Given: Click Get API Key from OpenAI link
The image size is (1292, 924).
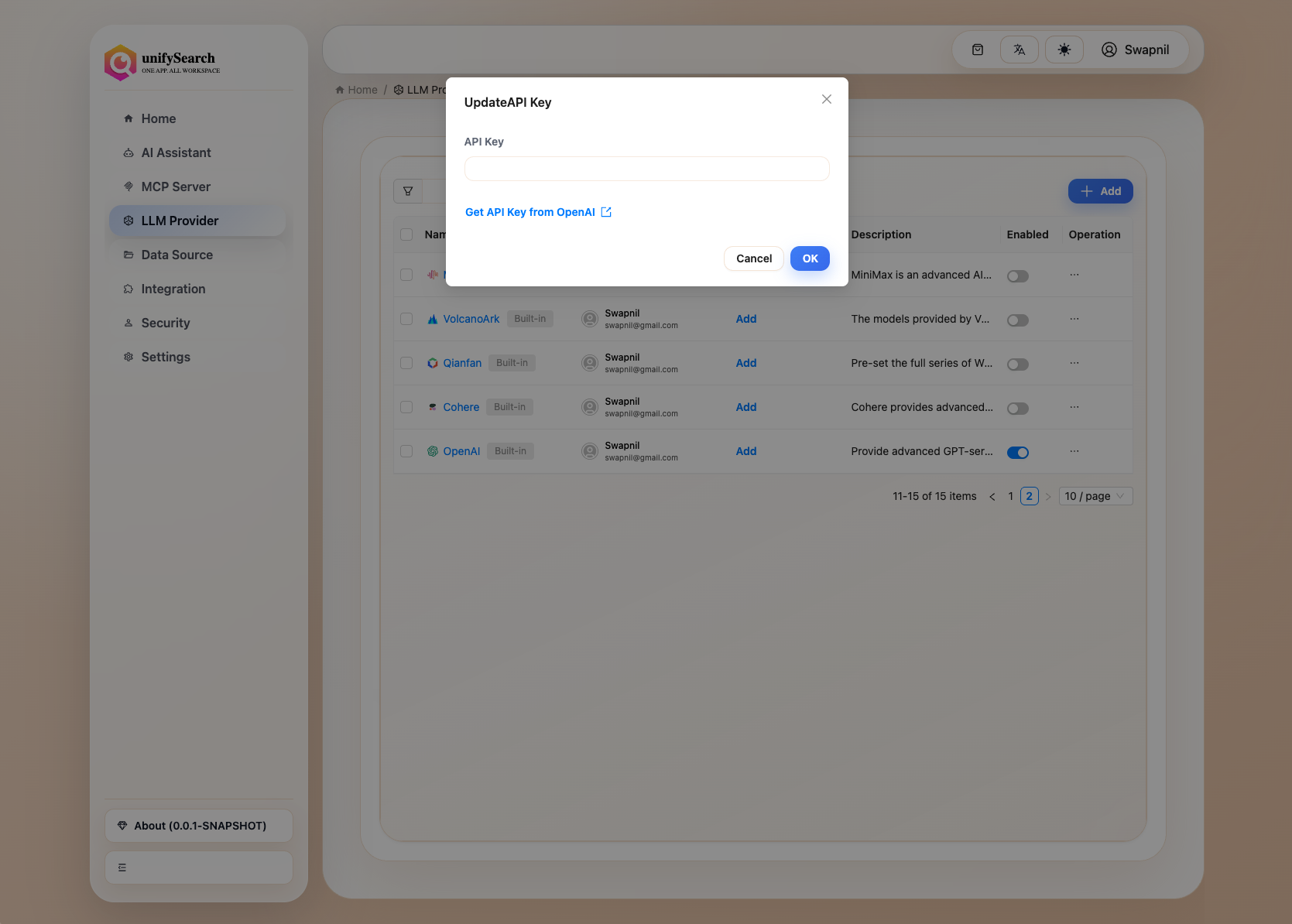Looking at the screenshot, I should 529,211.
